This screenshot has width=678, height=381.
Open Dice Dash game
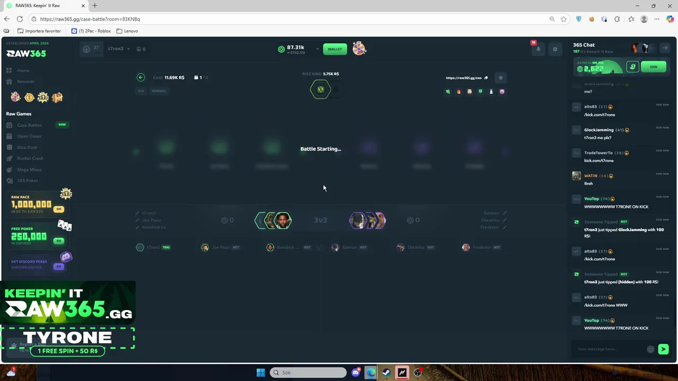(27, 147)
